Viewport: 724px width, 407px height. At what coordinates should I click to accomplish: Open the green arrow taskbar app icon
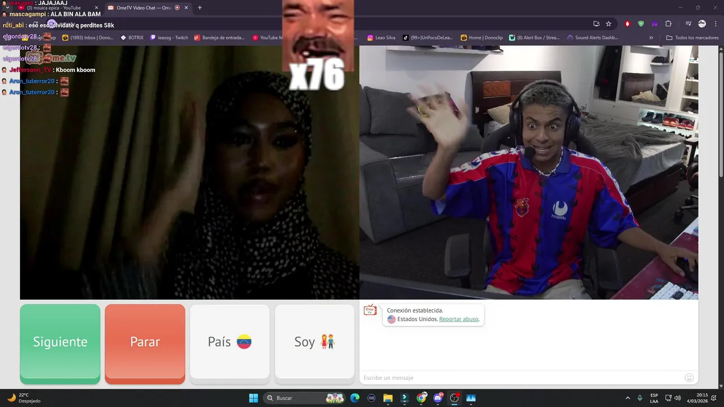(404, 398)
